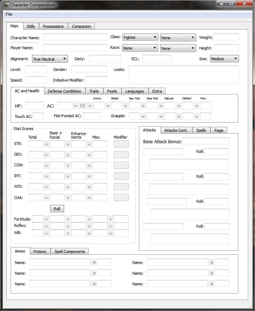Click the Reflex total field
Viewport: 255px width, 311px height.
(37, 226)
